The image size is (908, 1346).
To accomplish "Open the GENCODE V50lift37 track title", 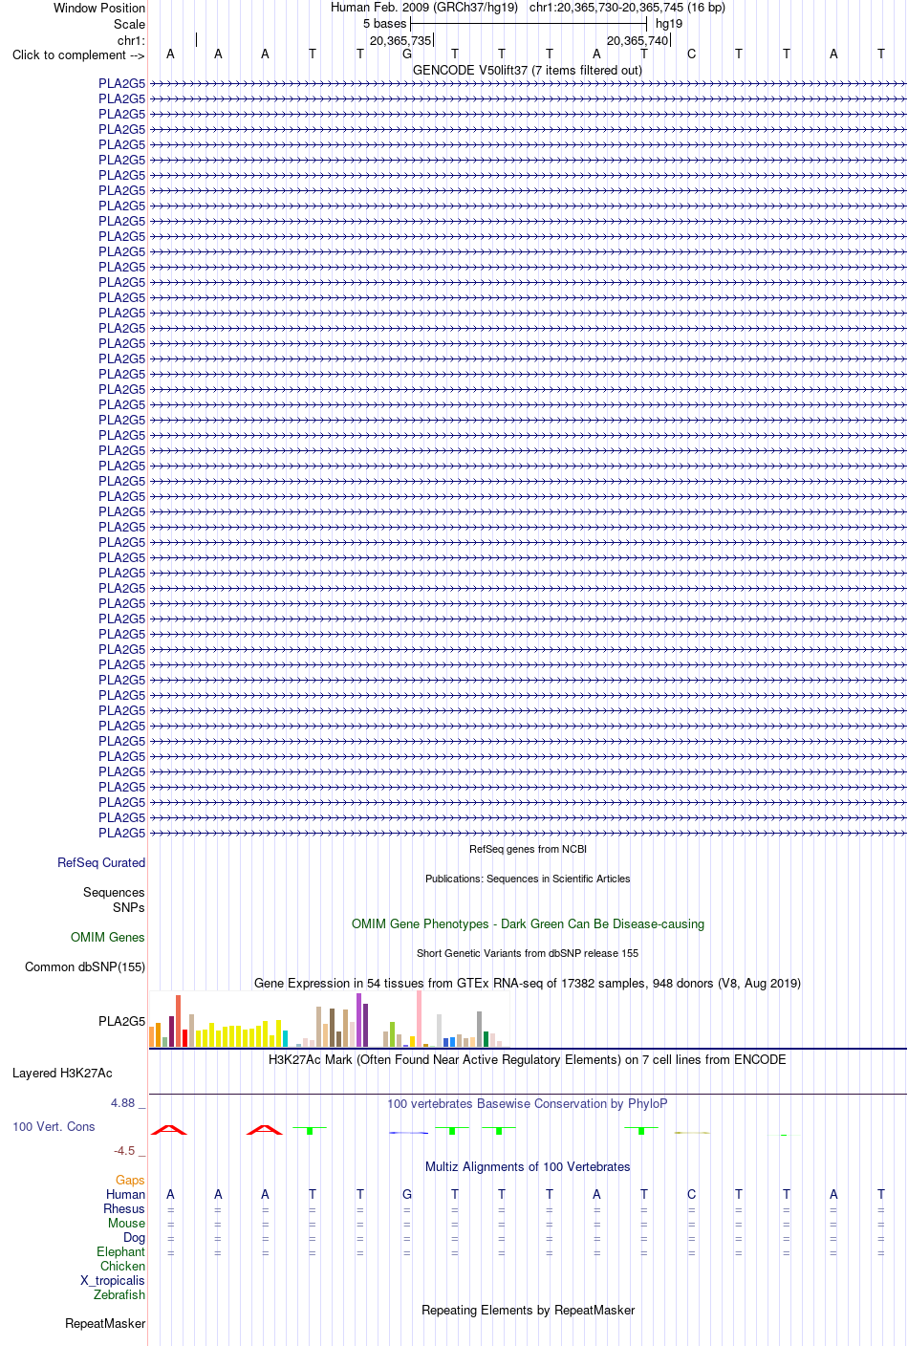I will 528,70.
